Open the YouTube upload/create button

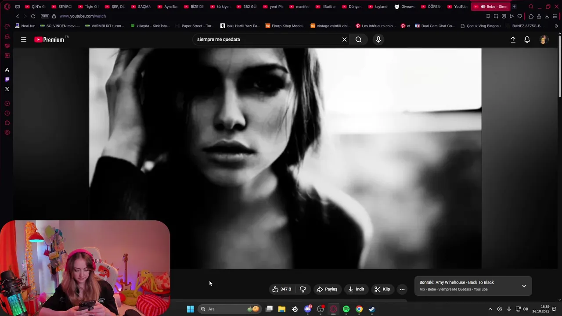(x=513, y=39)
